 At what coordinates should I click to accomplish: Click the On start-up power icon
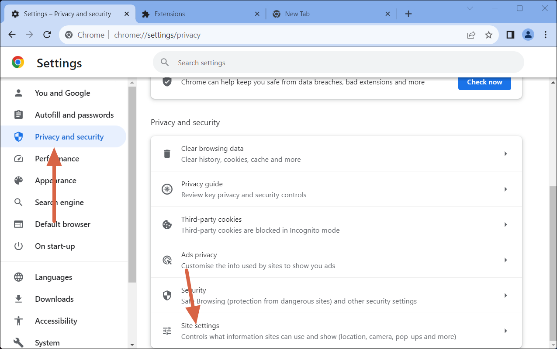[x=18, y=246]
